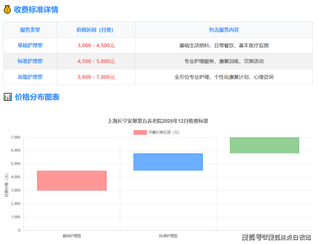Viewport: 318px width, 244px height.
Task: Click the 价格分布图表 section heading
Action: tap(37, 97)
